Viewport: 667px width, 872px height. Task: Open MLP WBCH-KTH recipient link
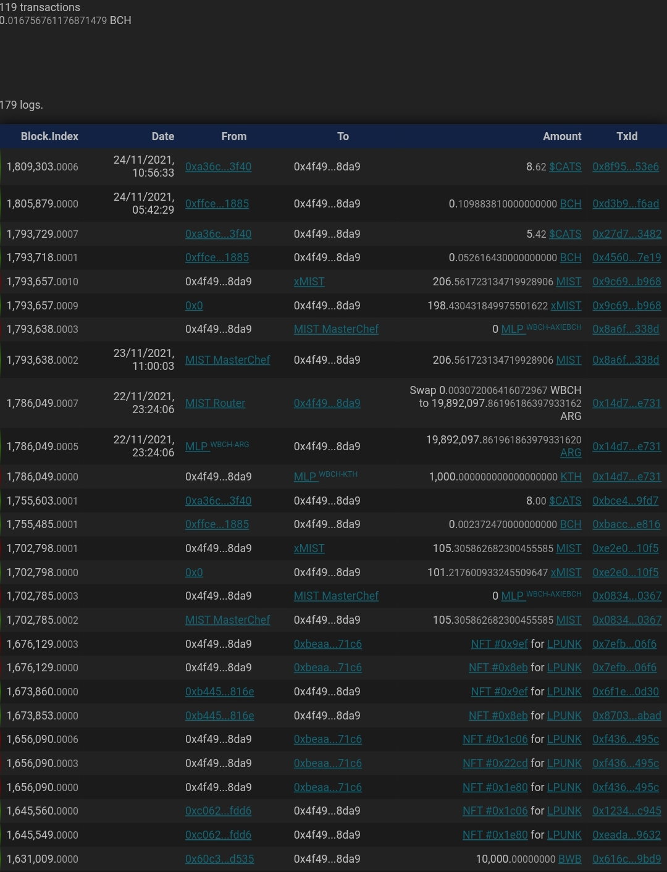(325, 476)
